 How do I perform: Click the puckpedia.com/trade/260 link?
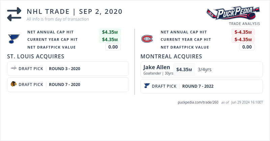pos(198,102)
